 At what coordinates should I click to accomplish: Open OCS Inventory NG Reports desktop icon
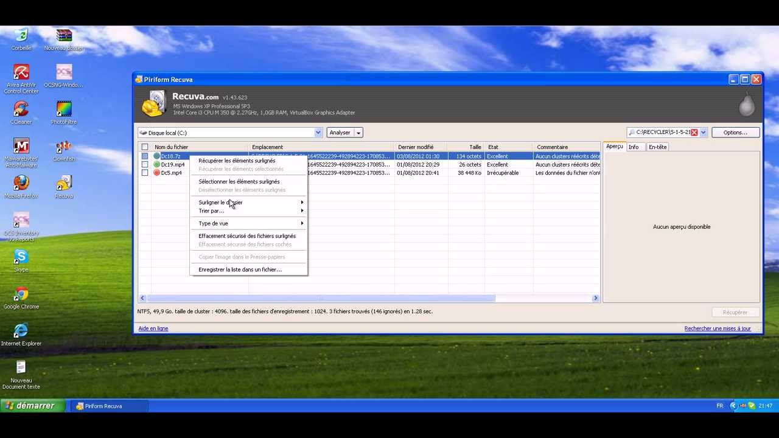(21, 228)
